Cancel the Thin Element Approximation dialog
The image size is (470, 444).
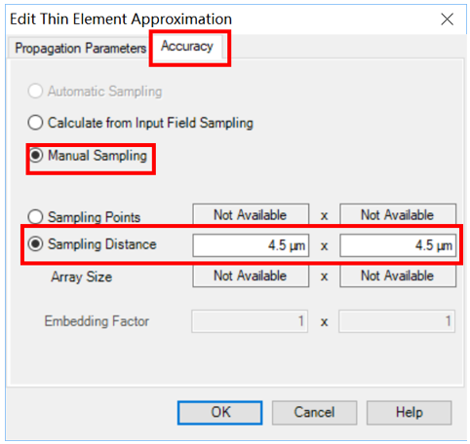tap(314, 413)
